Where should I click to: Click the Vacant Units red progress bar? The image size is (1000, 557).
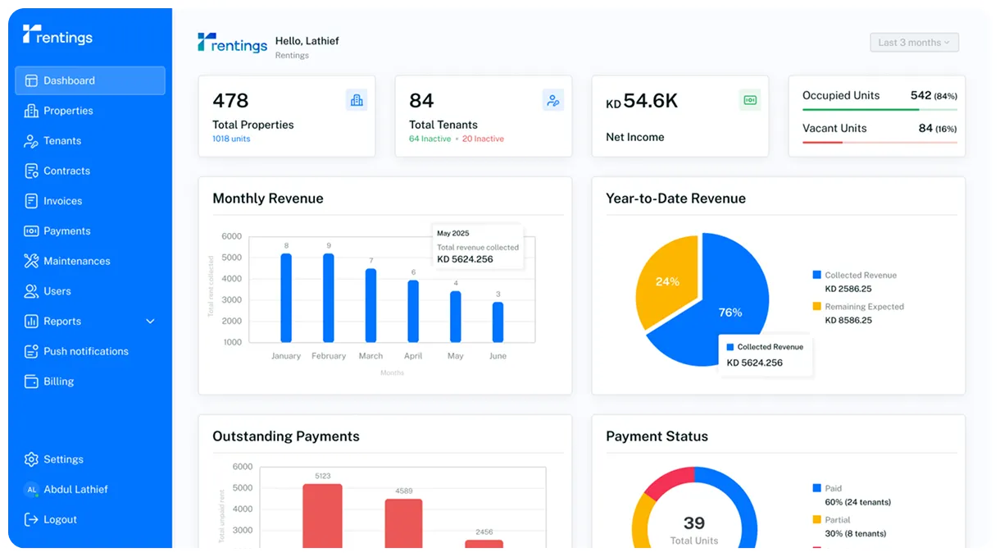[x=880, y=142]
